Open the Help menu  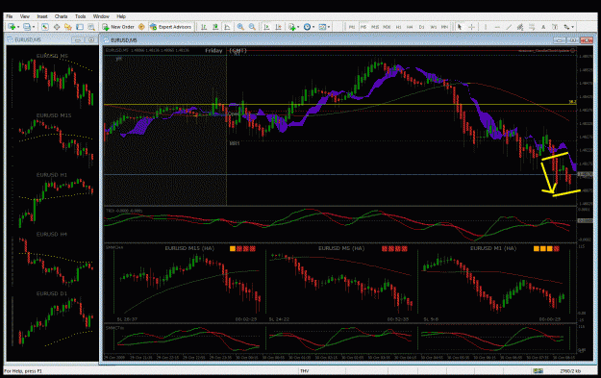point(121,16)
